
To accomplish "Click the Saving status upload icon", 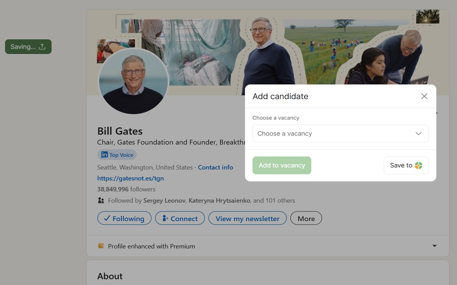I will (x=42, y=47).
